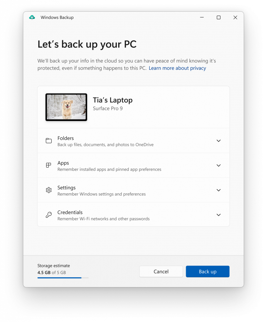Expand the Folders section chevron
Image resolution: width=267 pixels, height=322 pixels.
(219, 141)
